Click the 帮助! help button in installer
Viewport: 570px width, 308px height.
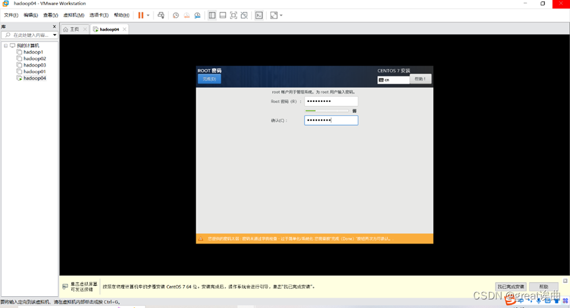(420, 79)
